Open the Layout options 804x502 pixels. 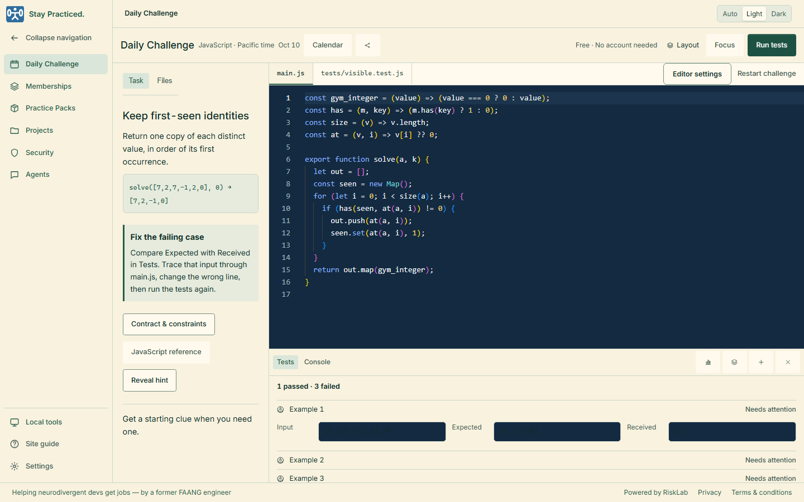tap(683, 45)
